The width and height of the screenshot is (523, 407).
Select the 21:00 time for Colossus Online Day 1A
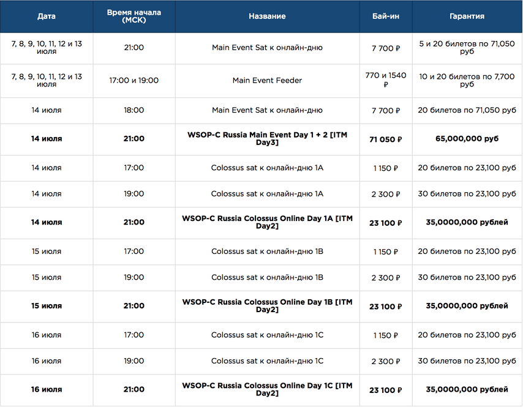(134, 222)
